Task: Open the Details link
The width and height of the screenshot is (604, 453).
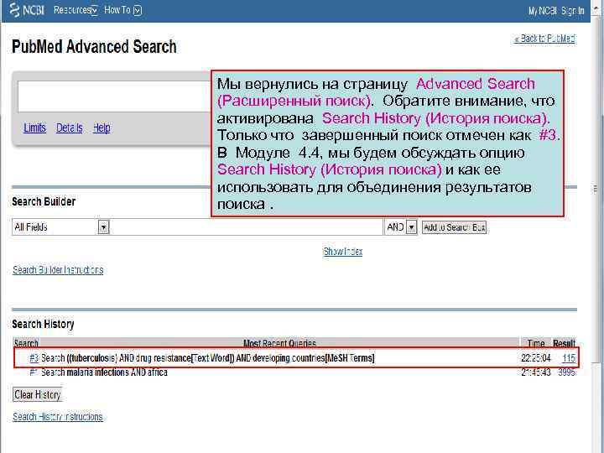Action: coord(70,128)
